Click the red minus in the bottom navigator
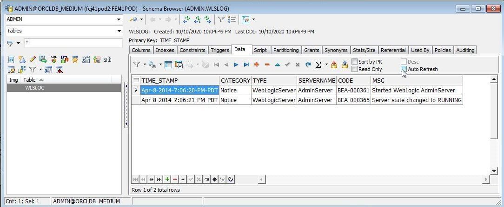This screenshot has height=207, width=504. click(175, 180)
